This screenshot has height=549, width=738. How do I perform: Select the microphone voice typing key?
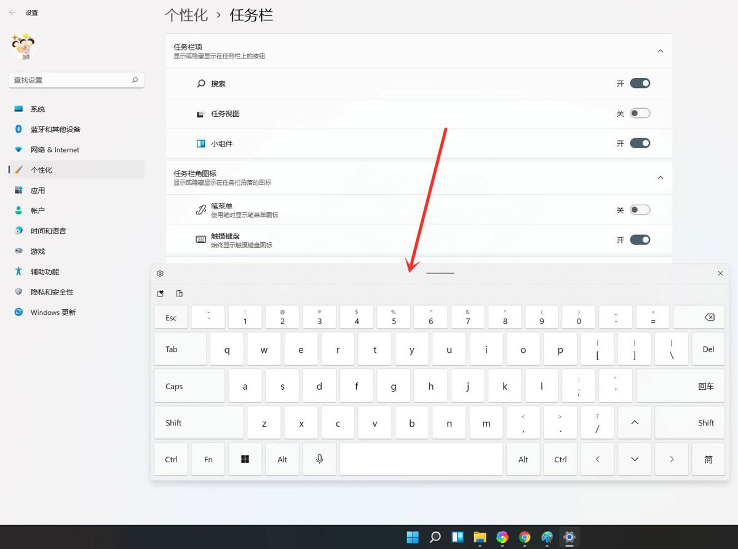[319, 459]
